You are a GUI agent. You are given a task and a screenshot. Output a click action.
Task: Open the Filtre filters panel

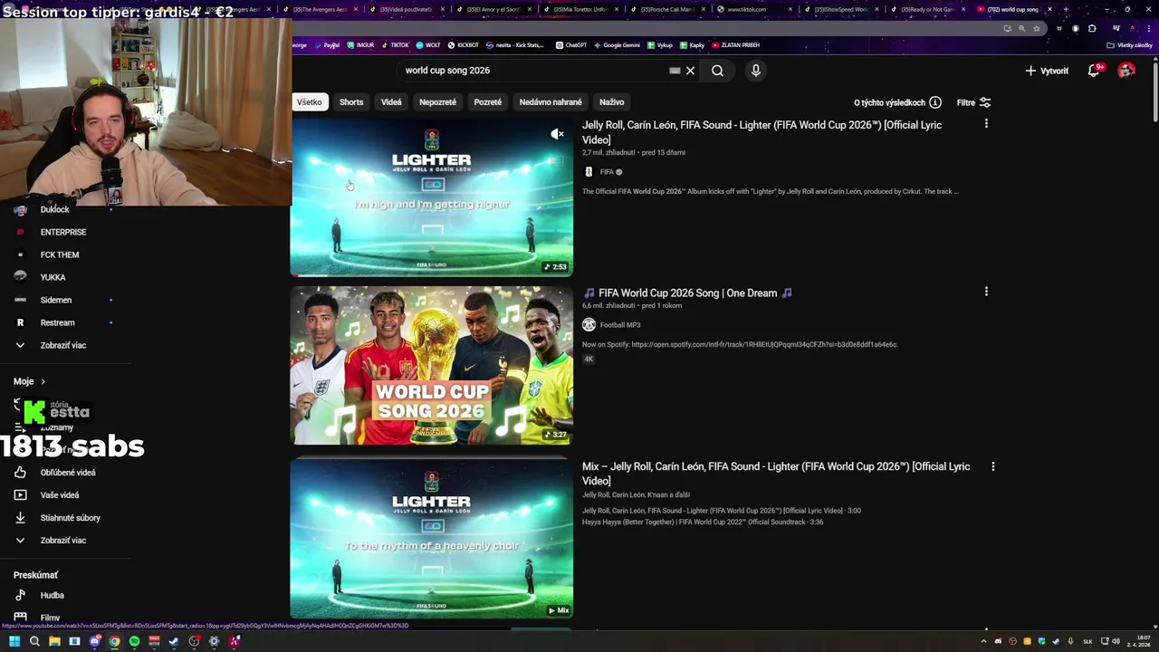pyautogui.click(x=973, y=102)
